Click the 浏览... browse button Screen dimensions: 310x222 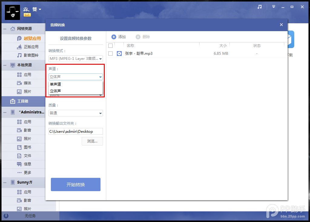[x=92, y=141]
